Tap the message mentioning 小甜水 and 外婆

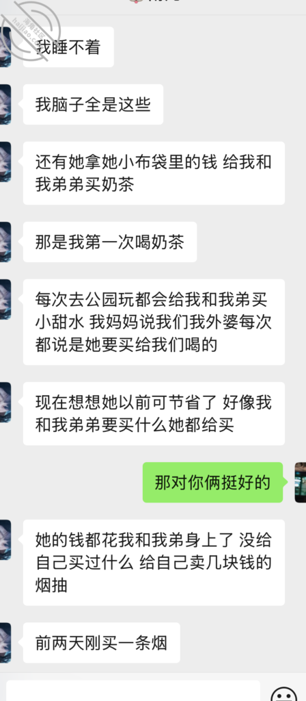[154, 322]
